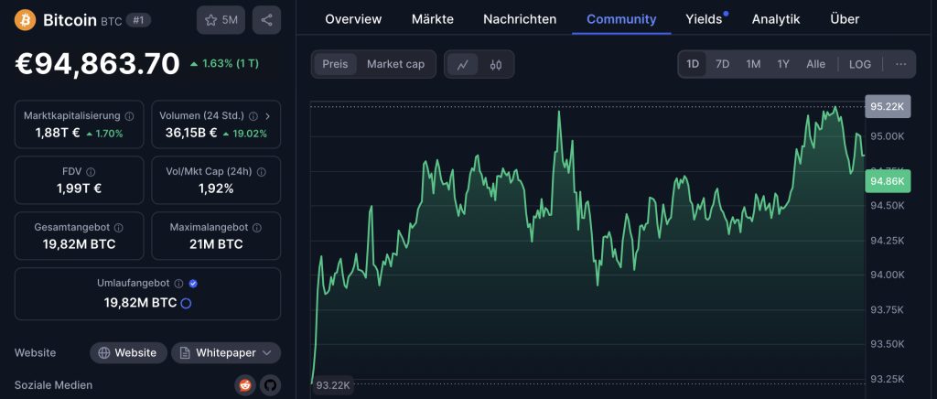Click the circular supply progress ring icon
The width and height of the screenshot is (937, 399).
click(186, 304)
